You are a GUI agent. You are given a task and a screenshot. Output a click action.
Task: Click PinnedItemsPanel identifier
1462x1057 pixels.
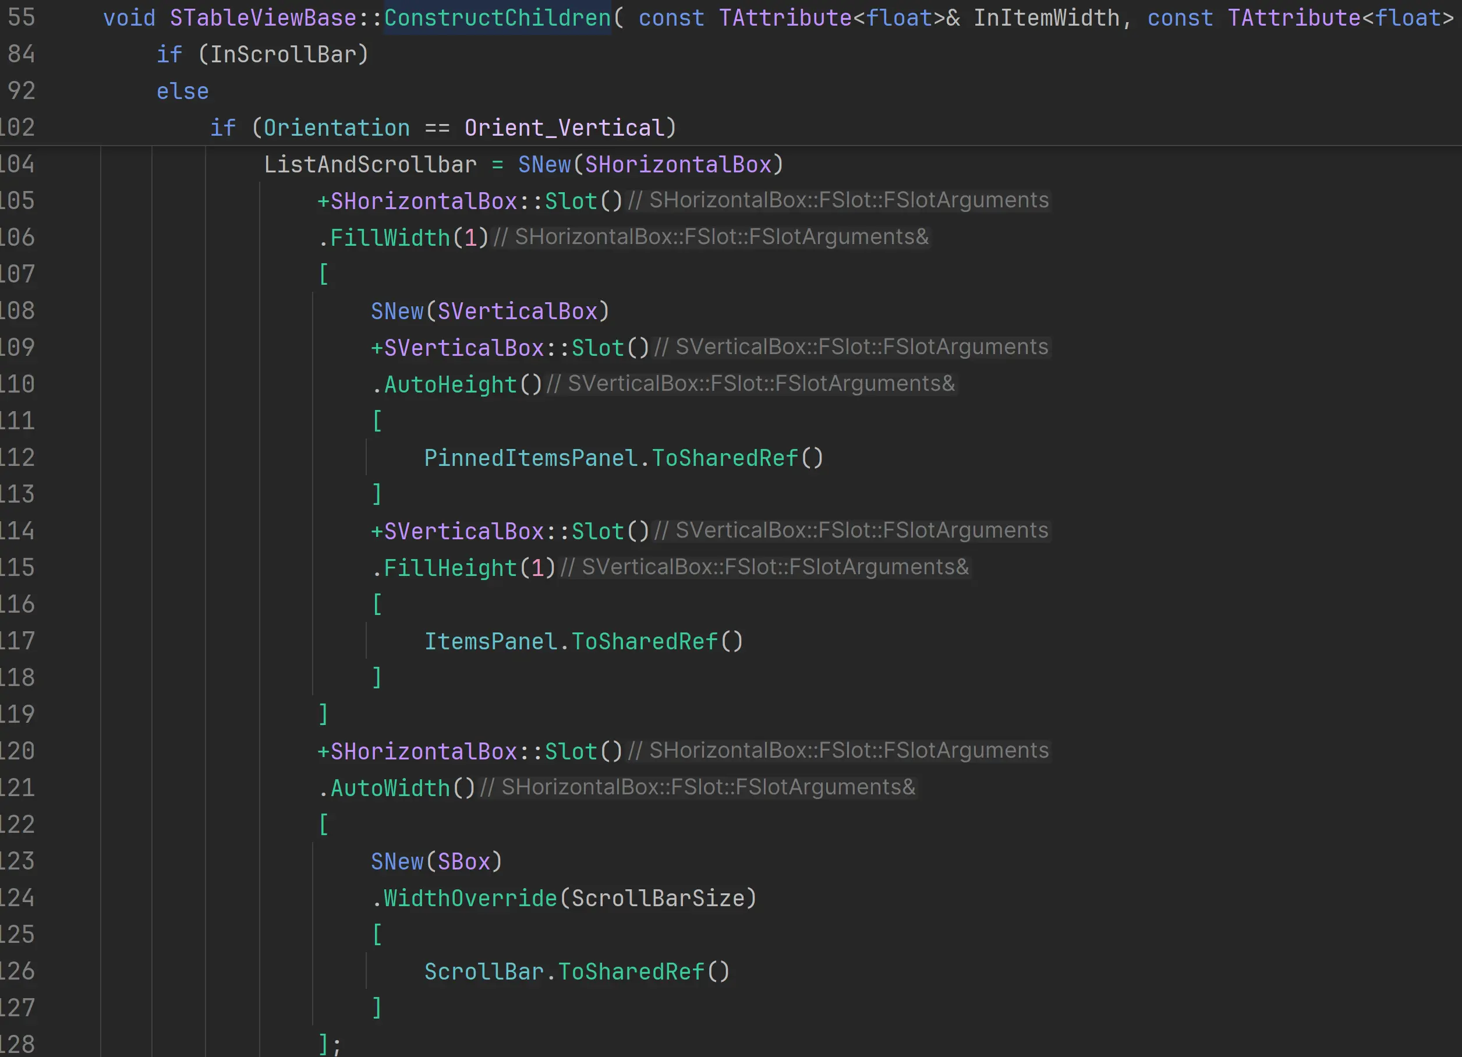pos(530,458)
